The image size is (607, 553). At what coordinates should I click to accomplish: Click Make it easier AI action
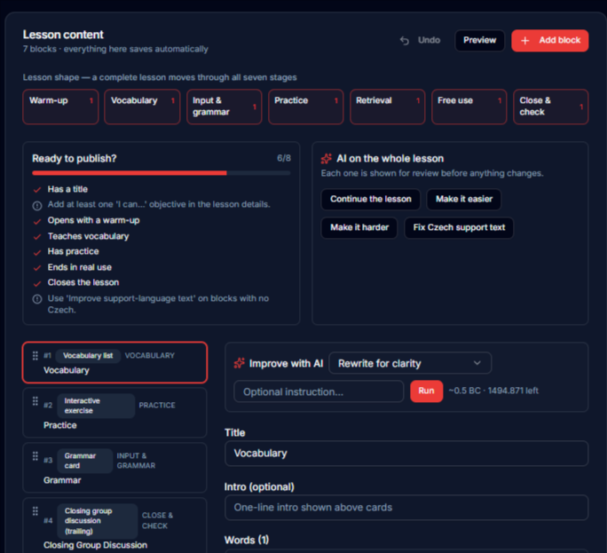coord(464,199)
